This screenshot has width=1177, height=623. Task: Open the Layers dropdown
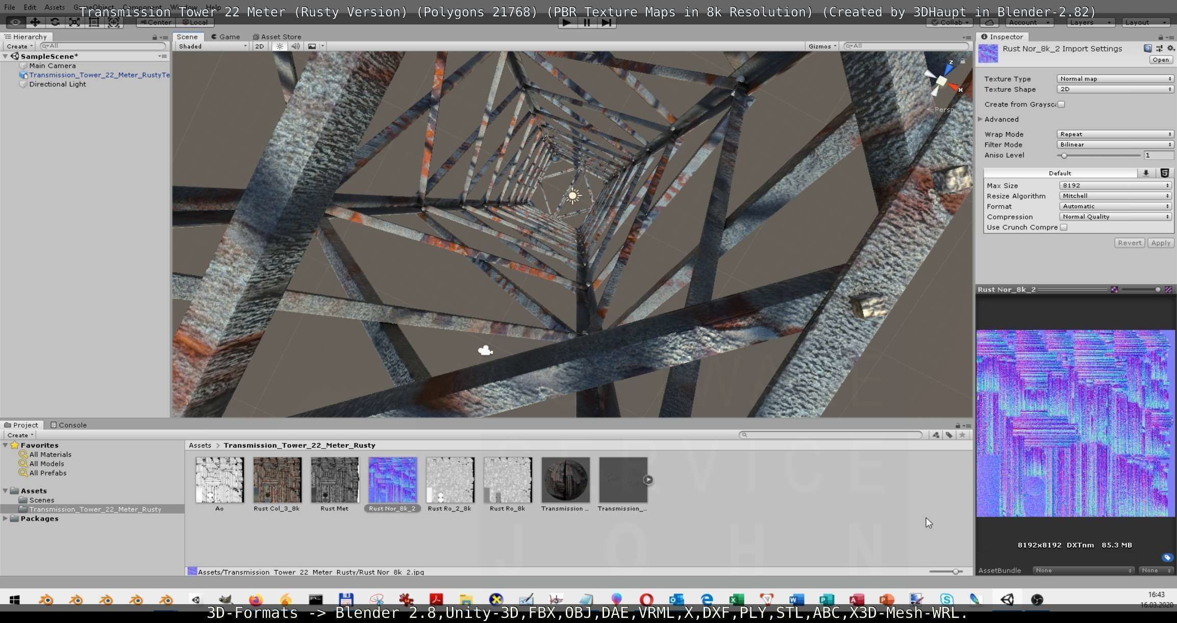point(1091,22)
